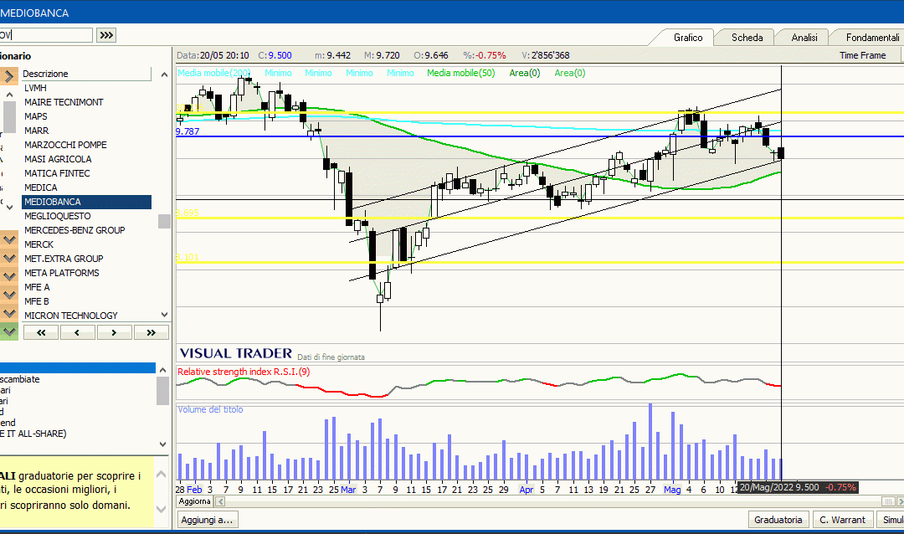904x534 pixels.
Task: Click the Media mobile(50) indicator label
Action: 460,73
